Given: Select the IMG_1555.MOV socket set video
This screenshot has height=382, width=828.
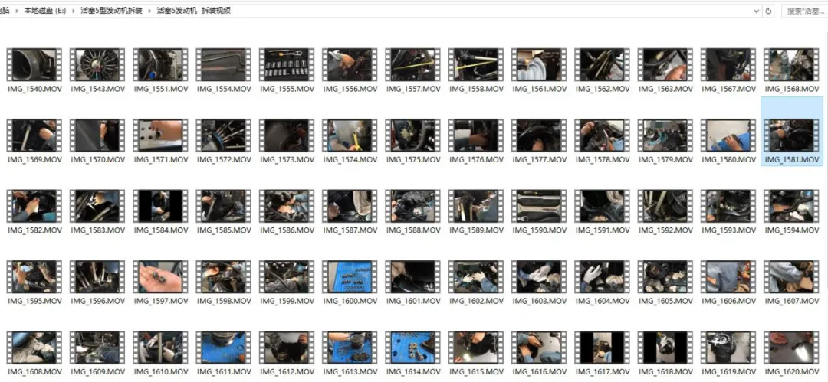Looking at the screenshot, I should coord(286,65).
